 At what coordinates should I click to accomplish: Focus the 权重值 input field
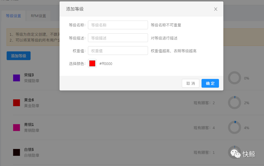pyautogui.click(x=118, y=50)
